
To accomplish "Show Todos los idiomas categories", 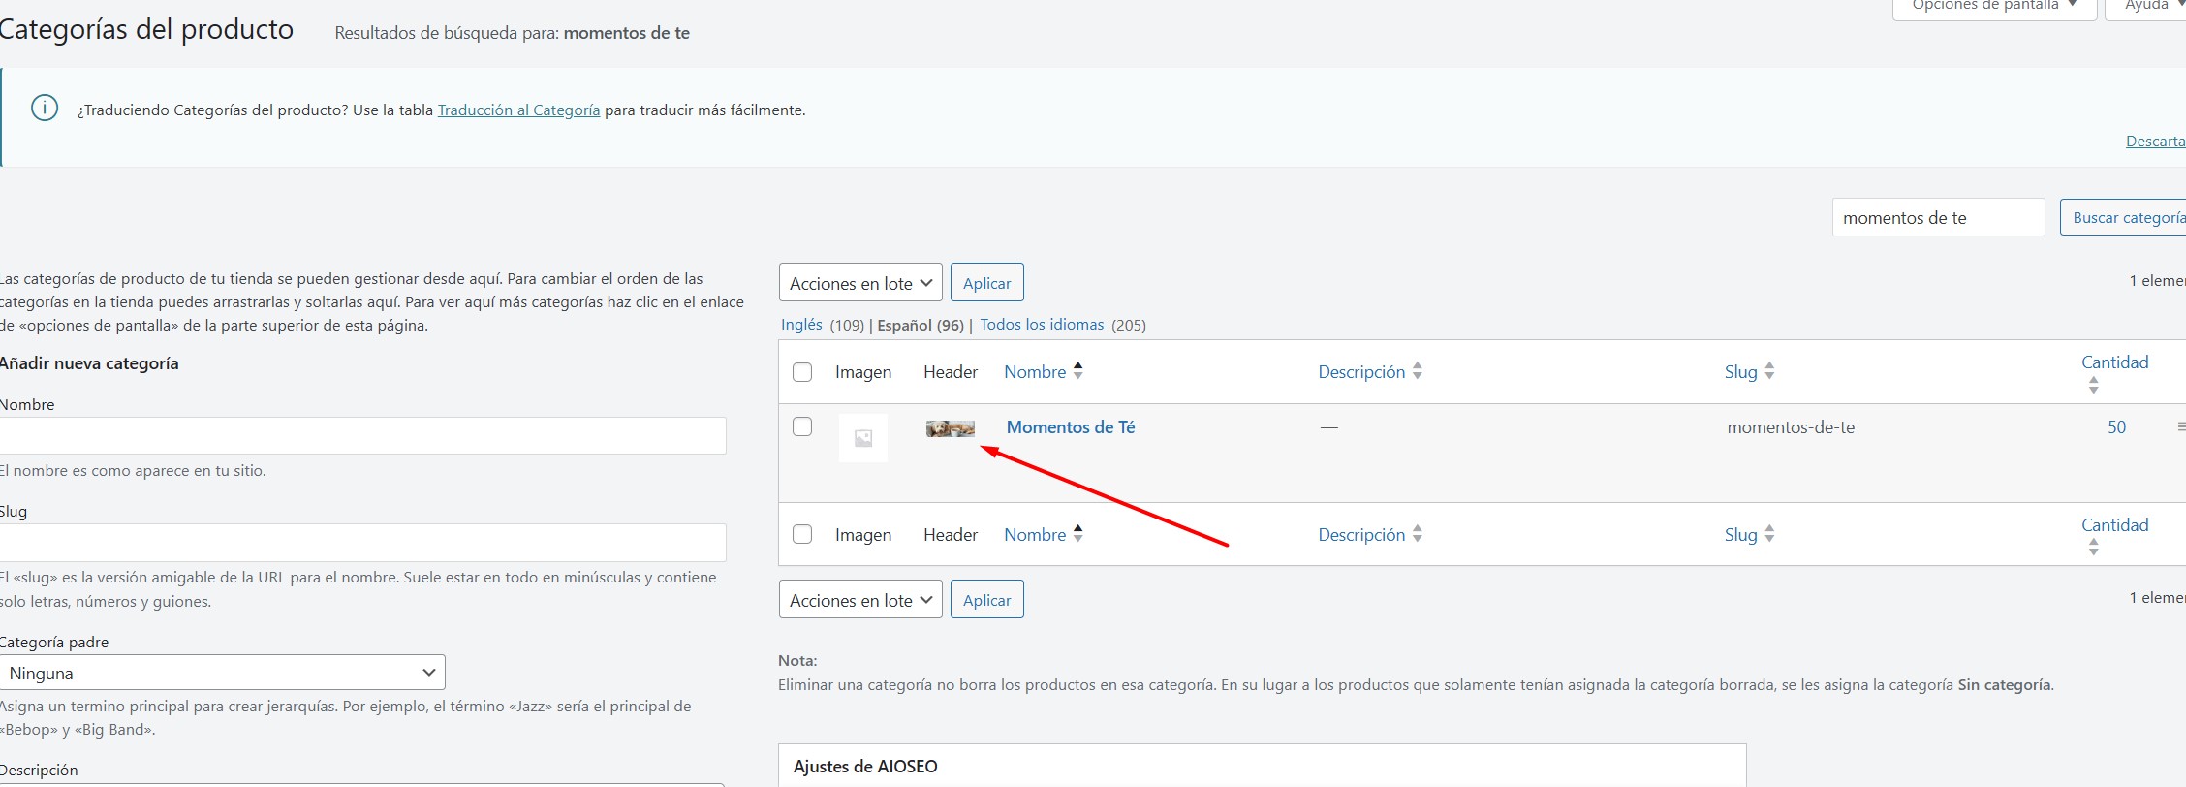I will 1042,325.
